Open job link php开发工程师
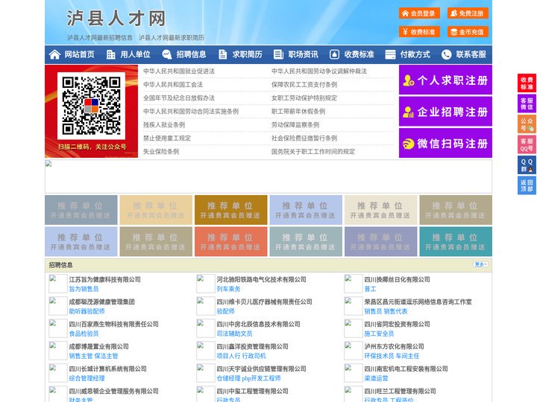 pyautogui.click(x=261, y=378)
